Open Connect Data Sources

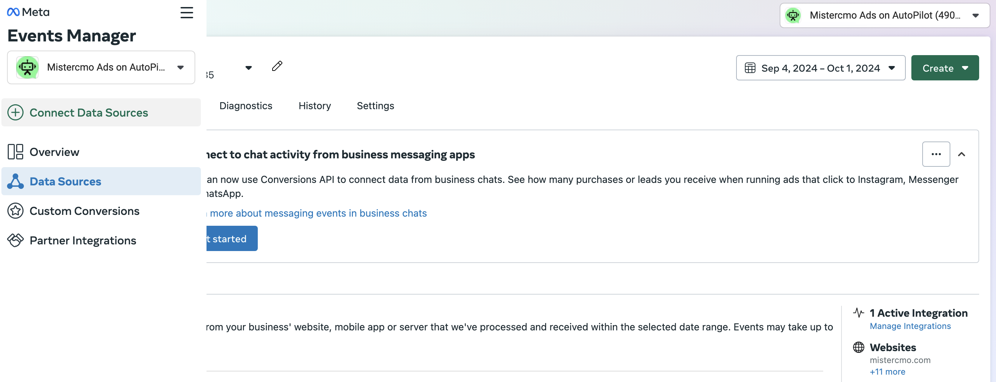(x=101, y=112)
